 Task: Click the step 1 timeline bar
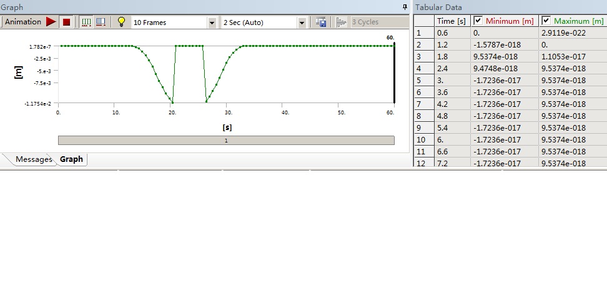coord(226,141)
